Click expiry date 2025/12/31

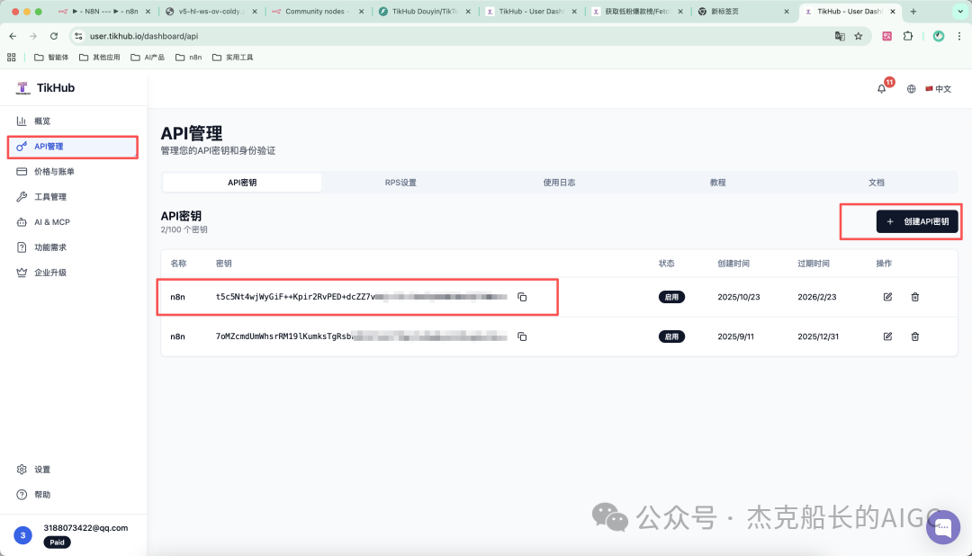pyautogui.click(x=818, y=336)
